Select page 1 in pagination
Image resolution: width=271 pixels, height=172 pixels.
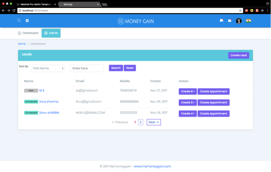click(135, 122)
